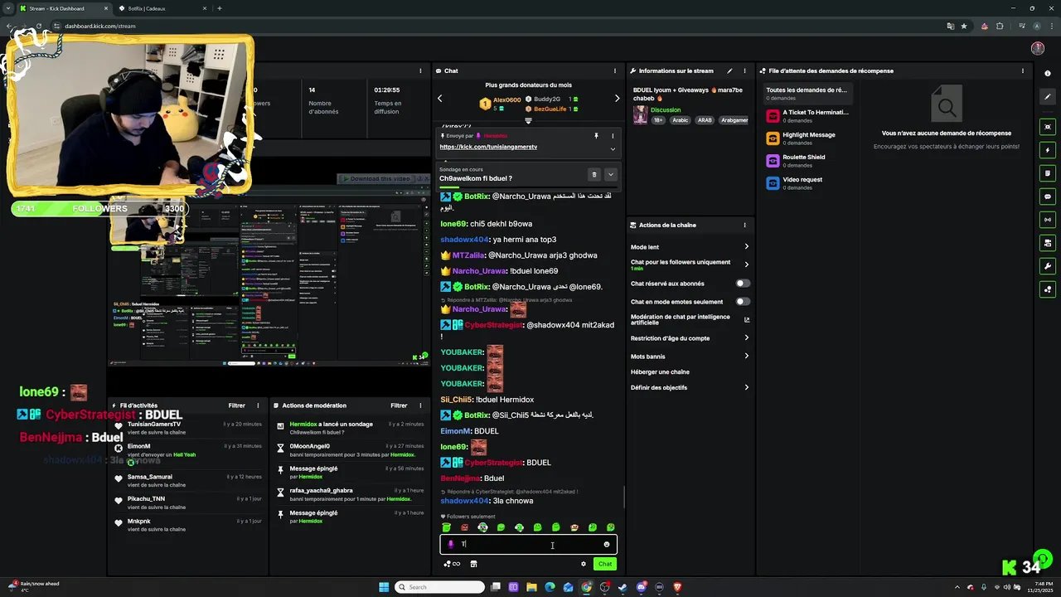Image resolution: width=1061 pixels, height=597 pixels.
Task: Click the infinity points icon below chat input
Action: point(452,564)
